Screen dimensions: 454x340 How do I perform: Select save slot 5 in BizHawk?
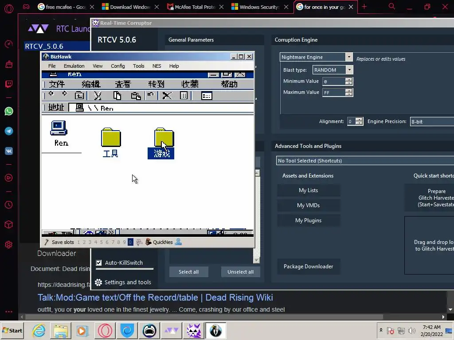pyautogui.click(x=102, y=242)
